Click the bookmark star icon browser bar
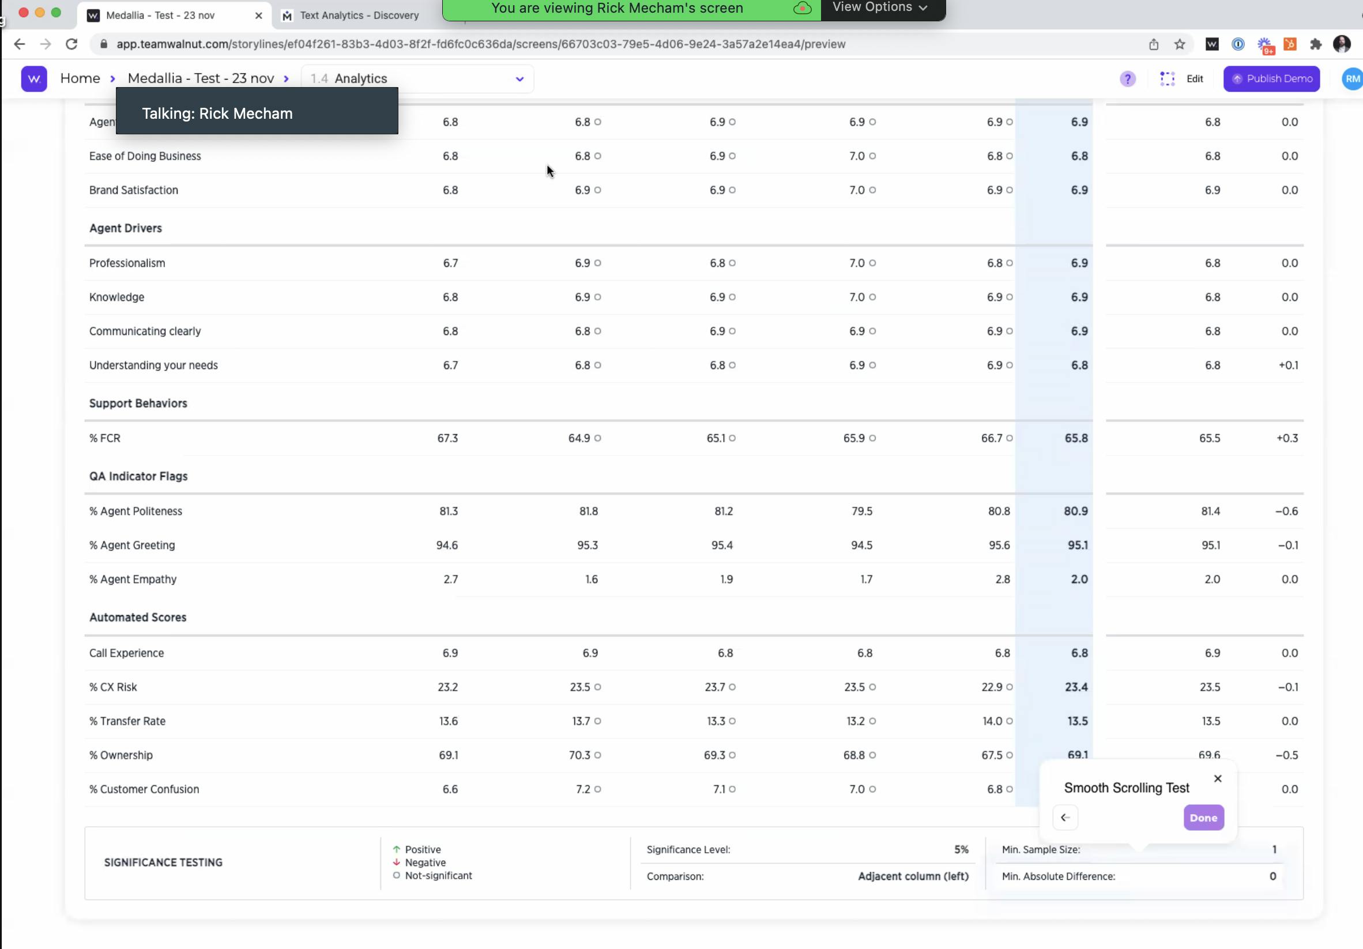 [x=1181, y=43]
